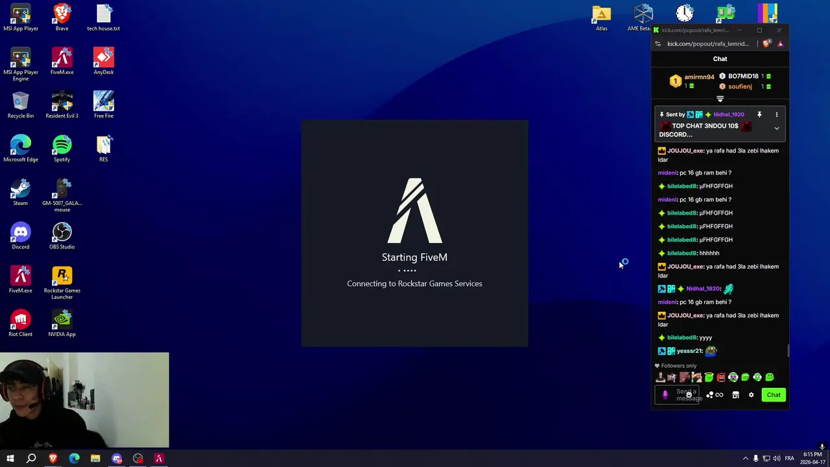The width and height of the screenshot is (830, 467).
Task: Collapse the gift leaderboard panel
Action: pyautogui.click(x=720, y=99)
